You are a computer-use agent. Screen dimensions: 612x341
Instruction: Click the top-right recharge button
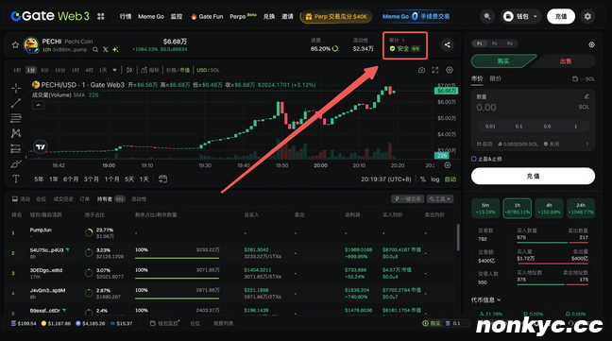(561, 16)
